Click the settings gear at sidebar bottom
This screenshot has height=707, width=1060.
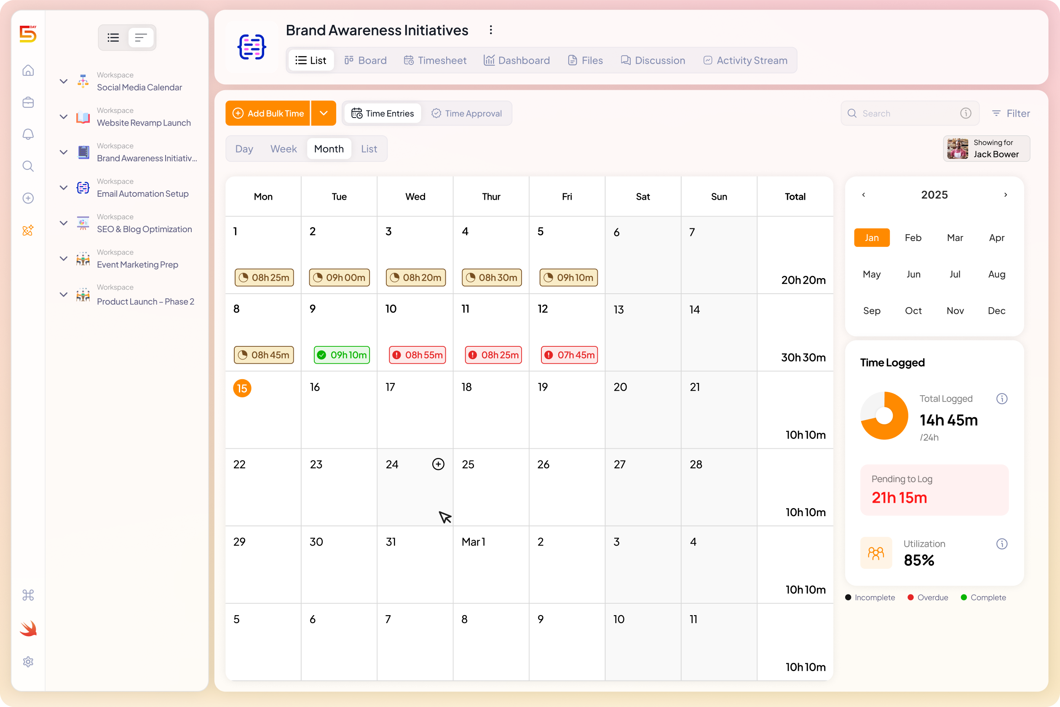tap(28, 661)
